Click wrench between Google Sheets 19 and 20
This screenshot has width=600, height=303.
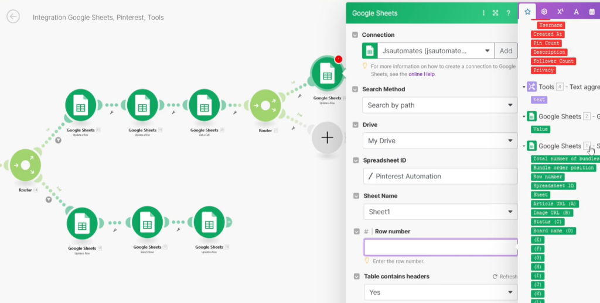tap(173, 112)
